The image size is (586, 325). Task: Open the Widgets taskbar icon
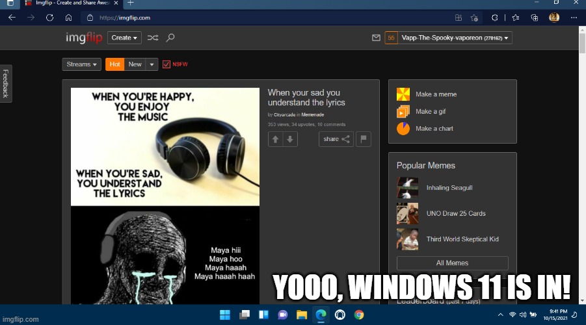pyautogui.click(x=263, y=315)
